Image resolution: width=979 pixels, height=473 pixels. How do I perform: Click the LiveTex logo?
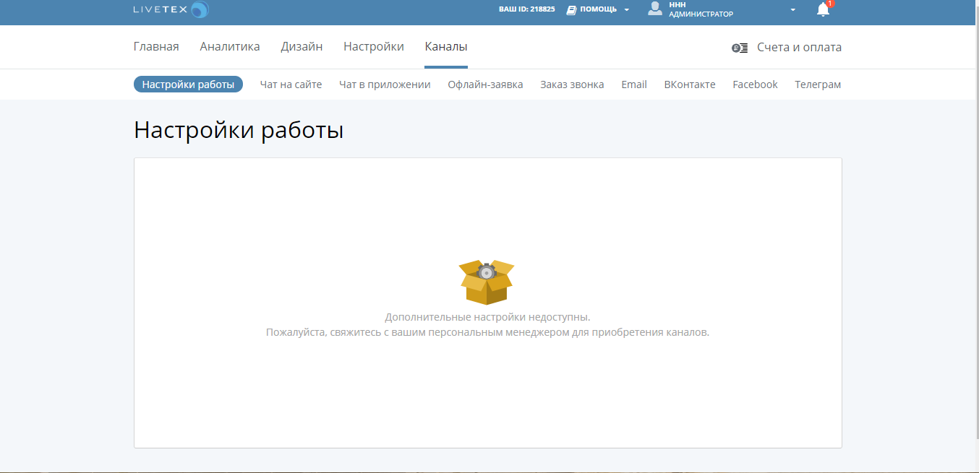pyautogui.click(x=170, y=9)
